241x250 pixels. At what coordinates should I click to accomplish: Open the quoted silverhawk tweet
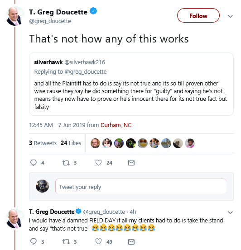pos(131,84)
